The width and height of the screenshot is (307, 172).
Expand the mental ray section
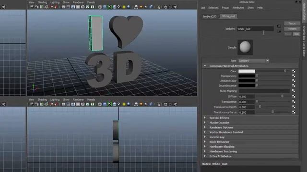click(205, 137)
